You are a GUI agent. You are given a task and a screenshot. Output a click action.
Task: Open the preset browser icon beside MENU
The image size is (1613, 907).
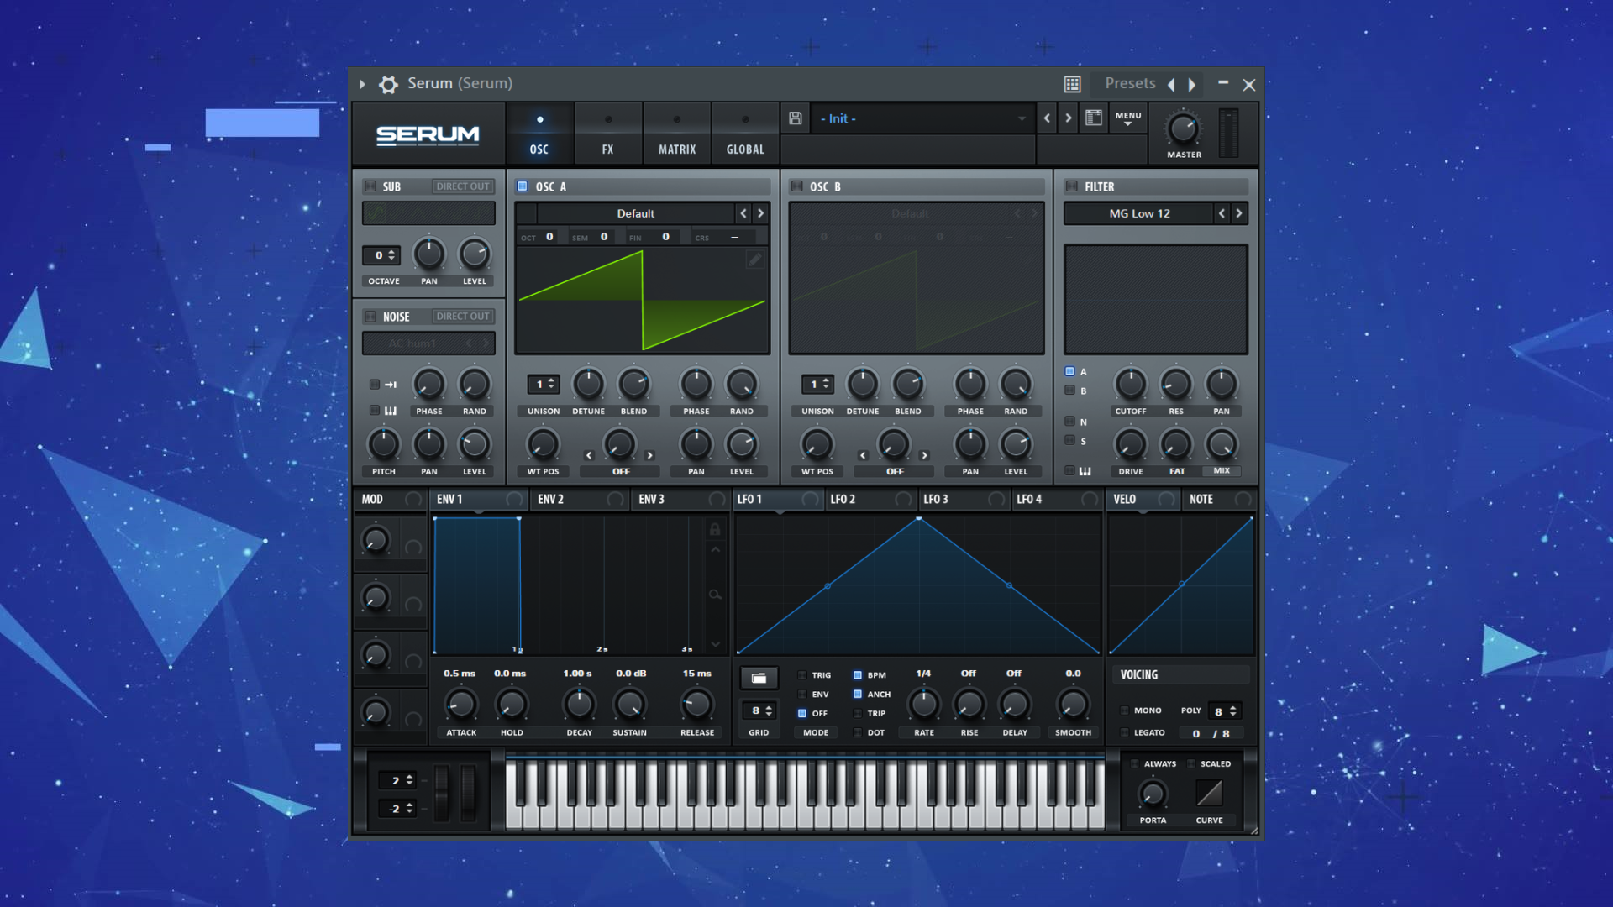pyautogui.click(x=1093, y=118)
